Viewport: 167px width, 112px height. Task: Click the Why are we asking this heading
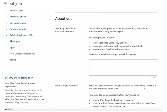21,78
